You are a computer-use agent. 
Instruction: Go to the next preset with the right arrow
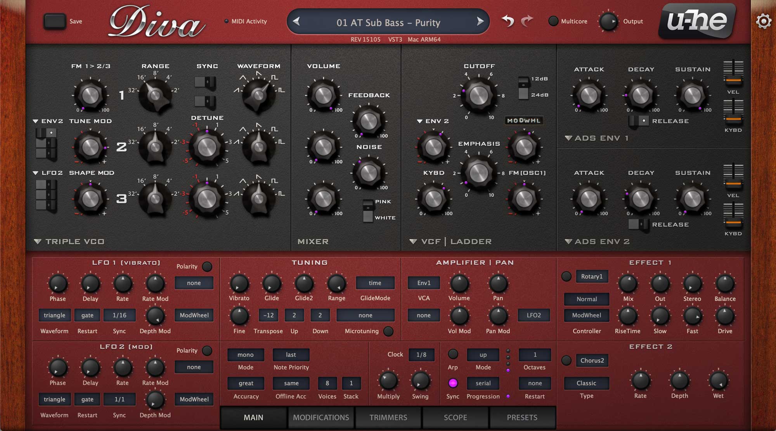pos(480,21)
